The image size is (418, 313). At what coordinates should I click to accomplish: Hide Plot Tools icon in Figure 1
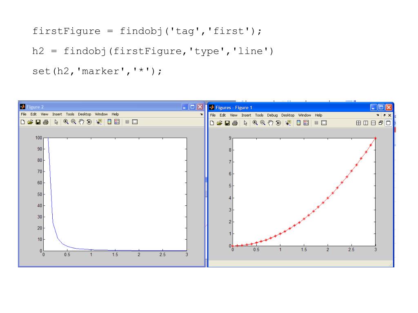pyautogui.click(x=316, y=123)
